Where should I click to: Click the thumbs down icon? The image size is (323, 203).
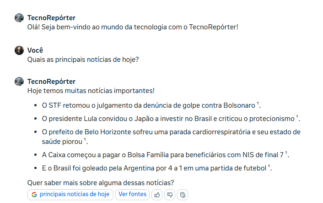170,195
